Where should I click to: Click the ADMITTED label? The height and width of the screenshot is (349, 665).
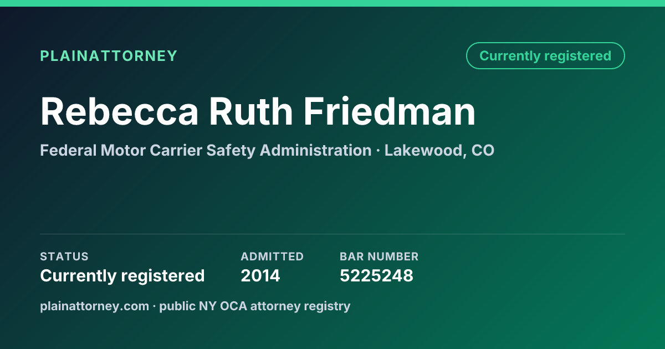[x=272, y=256]
